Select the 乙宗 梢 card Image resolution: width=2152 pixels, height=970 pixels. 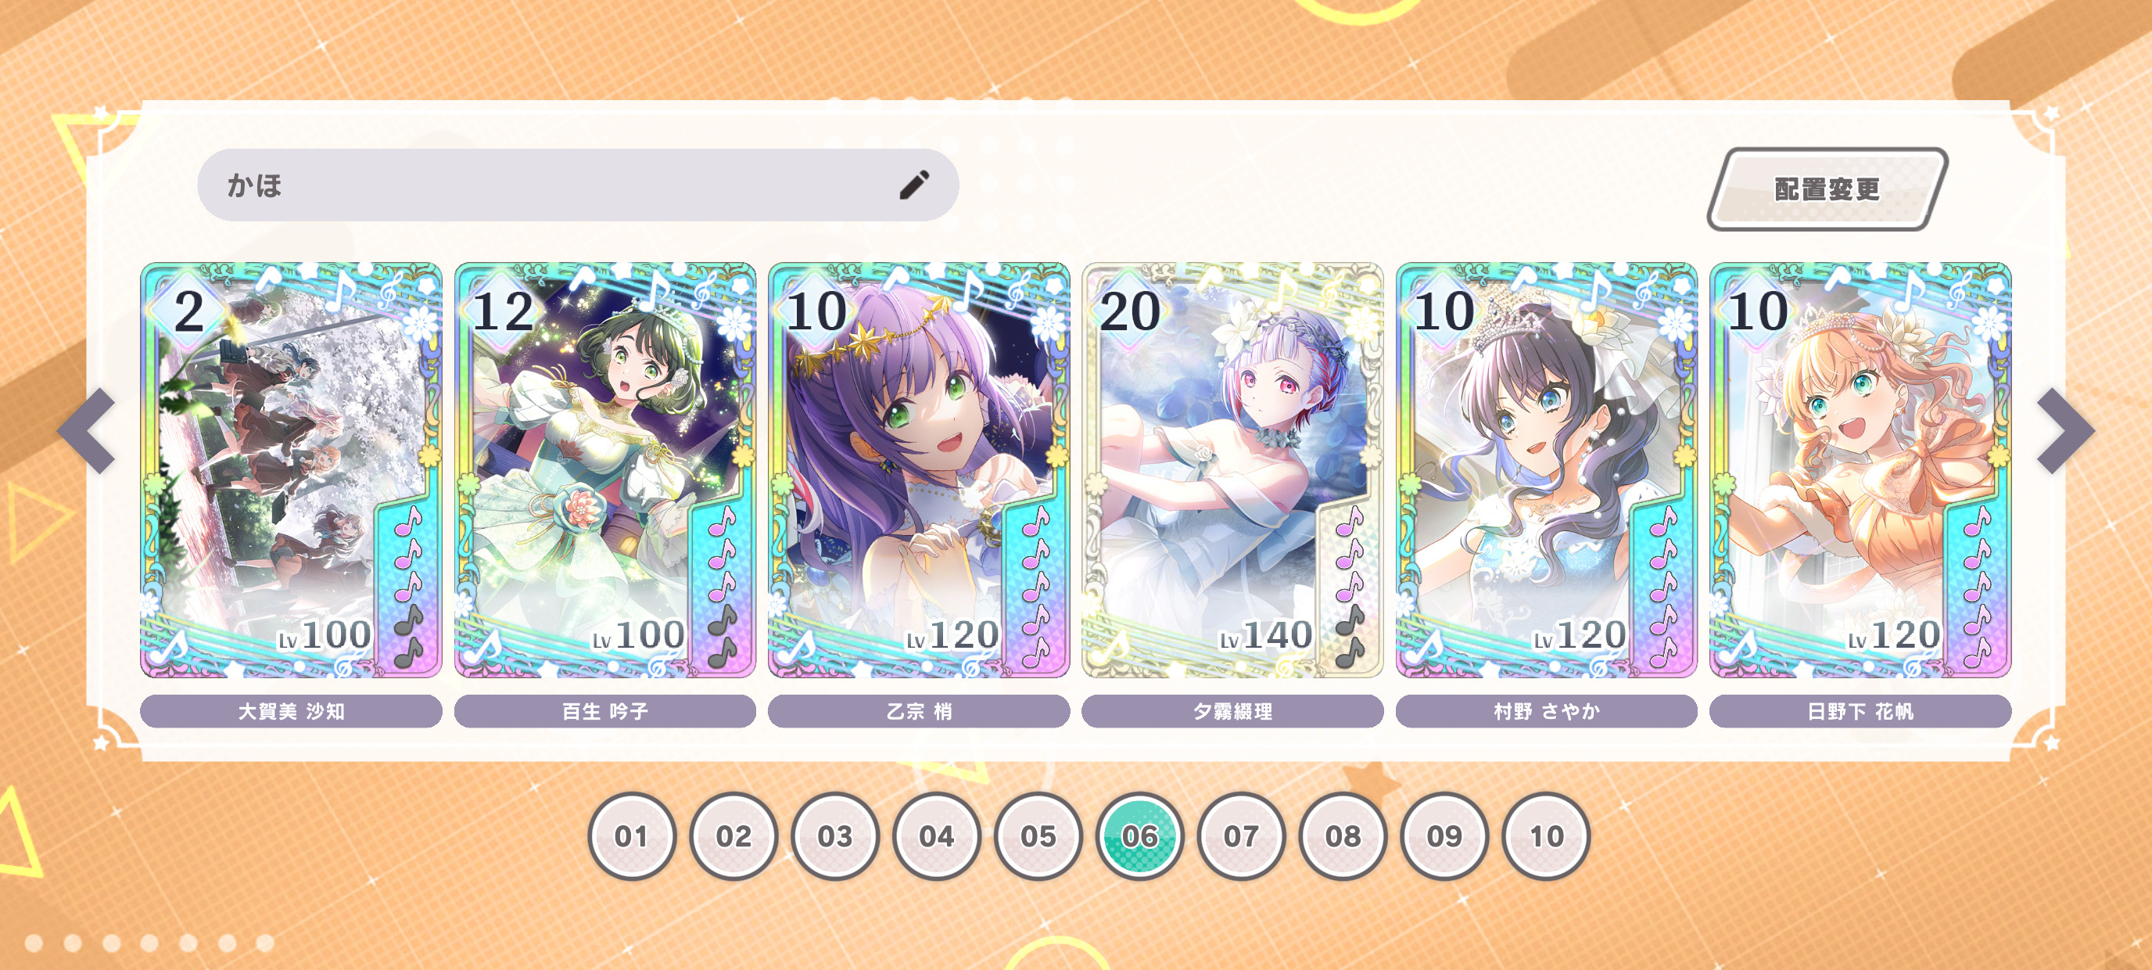919,470
